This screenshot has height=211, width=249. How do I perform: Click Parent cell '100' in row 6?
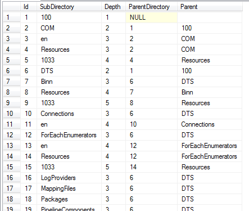210,71
